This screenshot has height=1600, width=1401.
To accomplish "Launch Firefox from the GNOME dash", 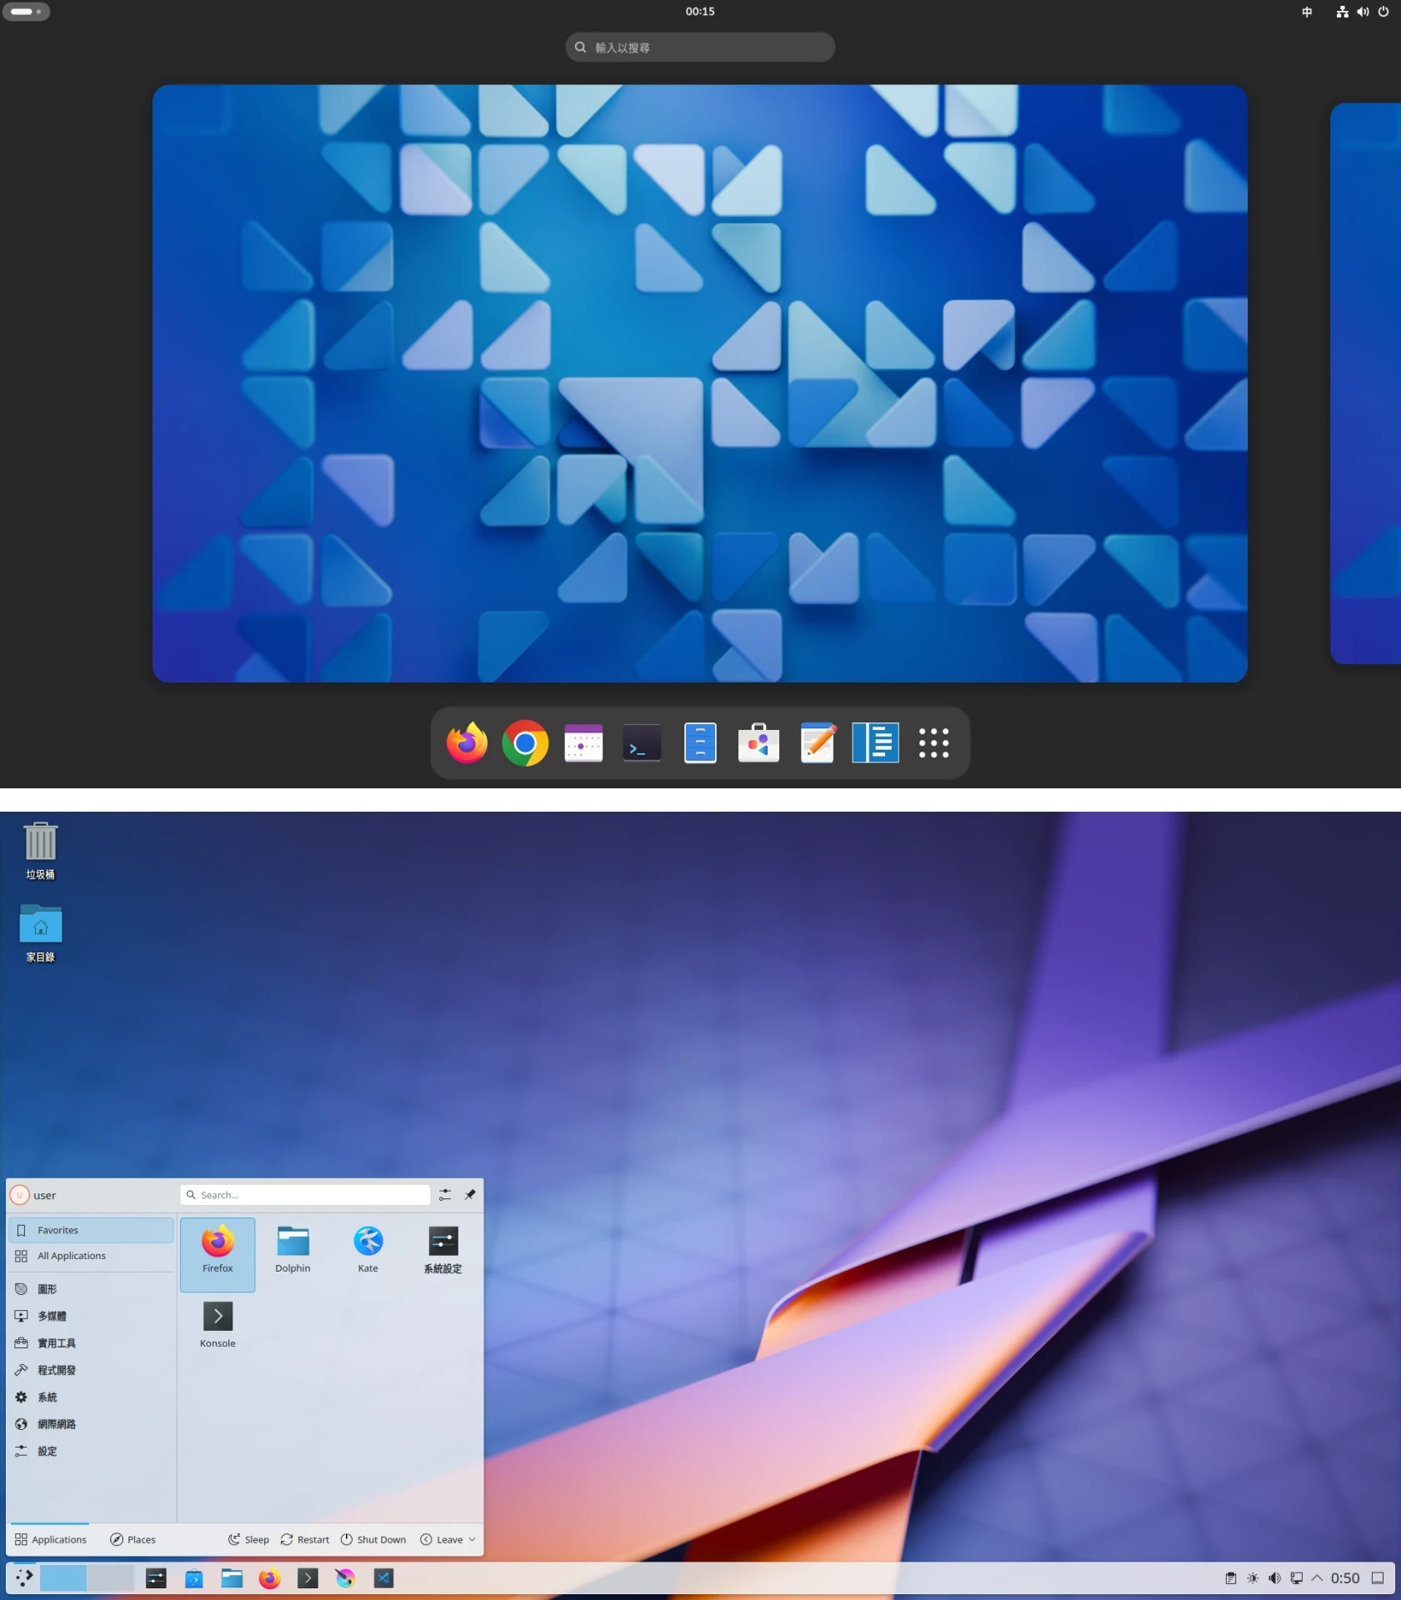I will pos(467,742).
